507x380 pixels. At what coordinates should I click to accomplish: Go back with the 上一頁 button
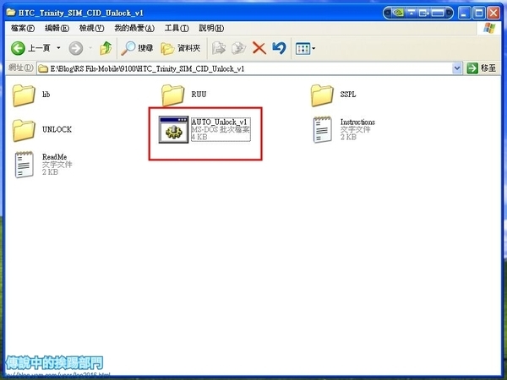[x=30, y=48]
